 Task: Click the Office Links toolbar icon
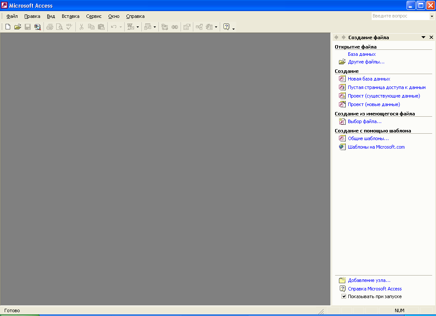point(131,27)
